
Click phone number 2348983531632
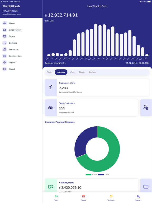coord(10,11)
